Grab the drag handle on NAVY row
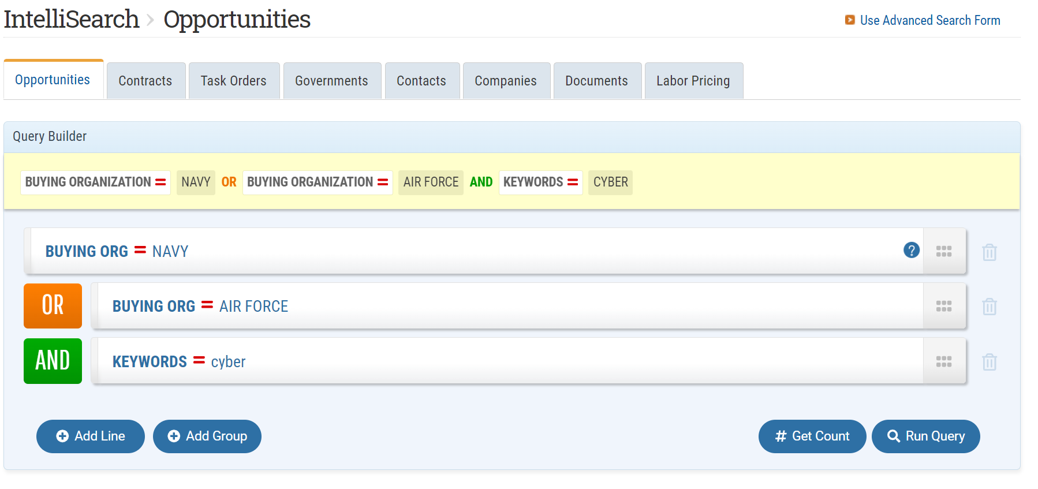 click(943, 251)
